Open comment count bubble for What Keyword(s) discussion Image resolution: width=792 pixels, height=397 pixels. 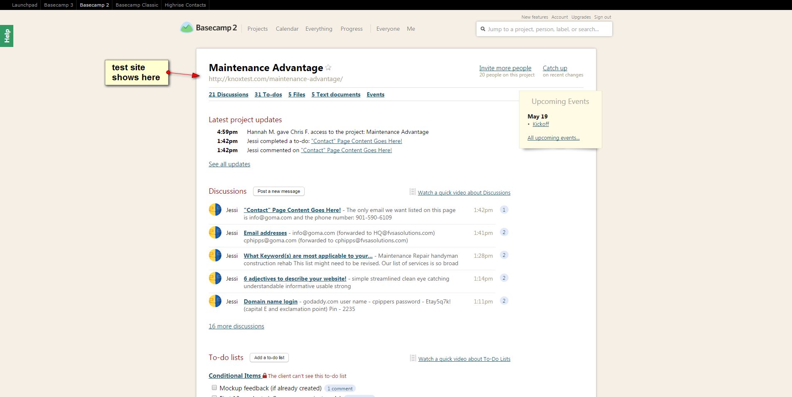point(504,255)
